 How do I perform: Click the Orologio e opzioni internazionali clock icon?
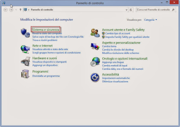point(95,62)
